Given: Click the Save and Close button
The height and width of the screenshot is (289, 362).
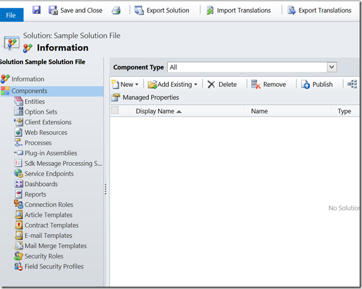Looking at the screenshot, I should pyautogui.click(x=75, y=10).
